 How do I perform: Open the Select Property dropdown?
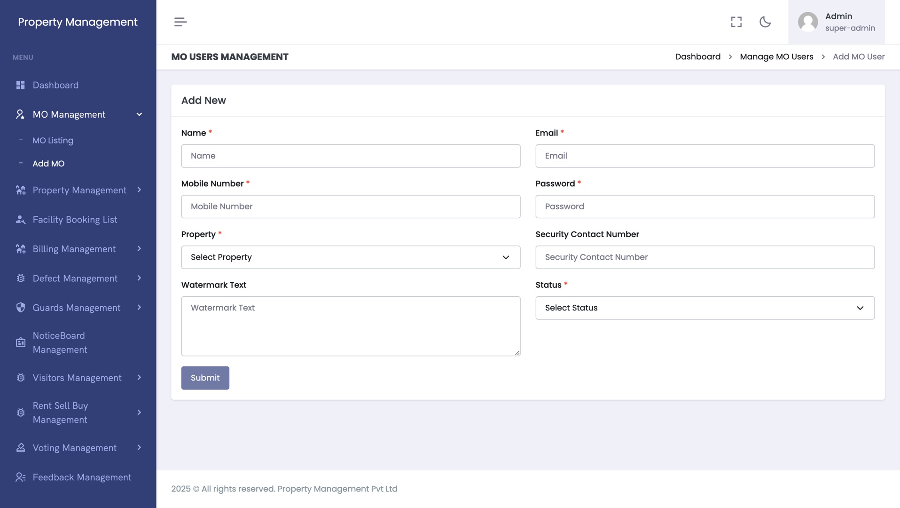tap(351, 257)
